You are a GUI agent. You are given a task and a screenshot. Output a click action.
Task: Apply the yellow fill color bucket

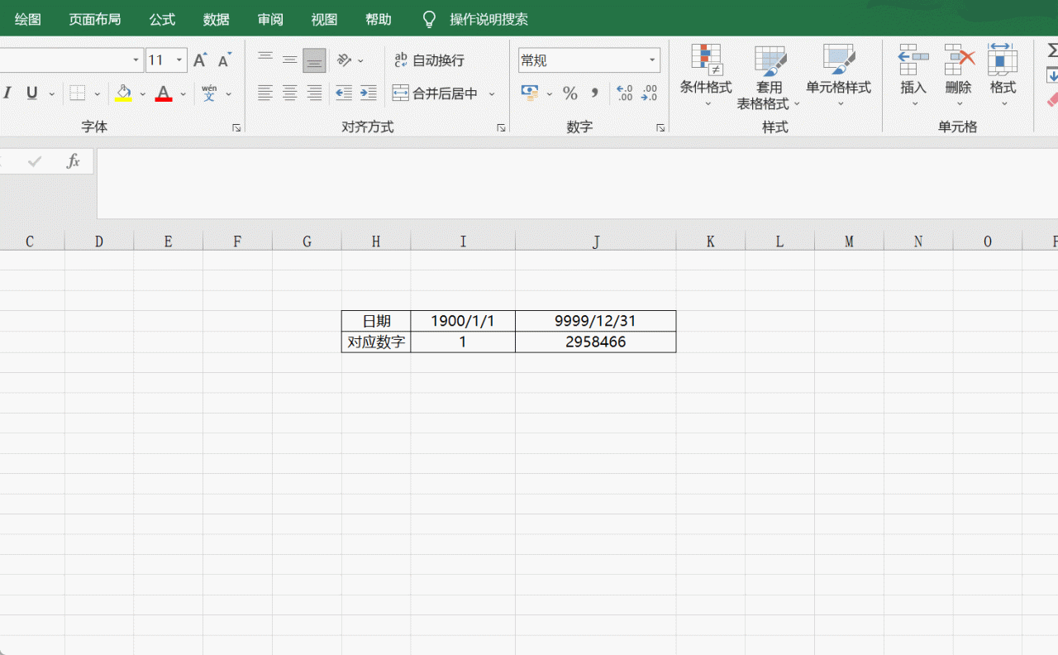point(123,93)
